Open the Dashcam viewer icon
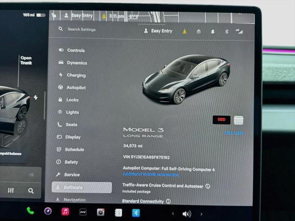Screen dimensions: 295x221 (x=100, y=213)
